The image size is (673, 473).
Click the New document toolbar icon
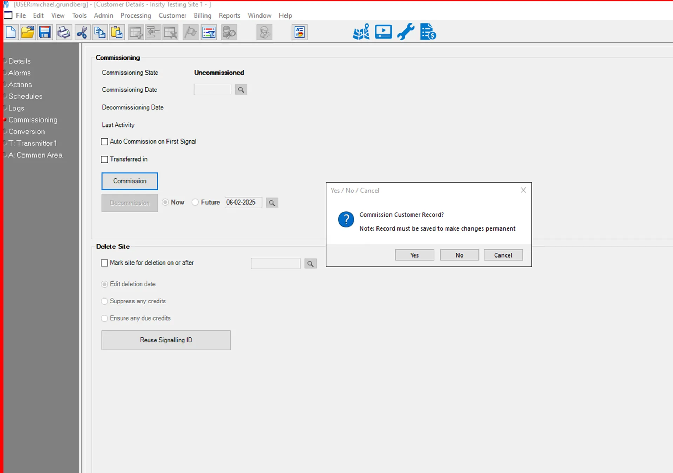pos(11,32)
